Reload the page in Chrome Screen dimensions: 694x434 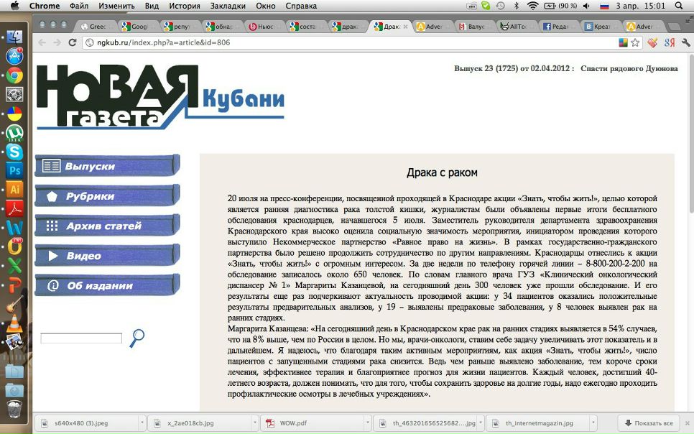73,43
